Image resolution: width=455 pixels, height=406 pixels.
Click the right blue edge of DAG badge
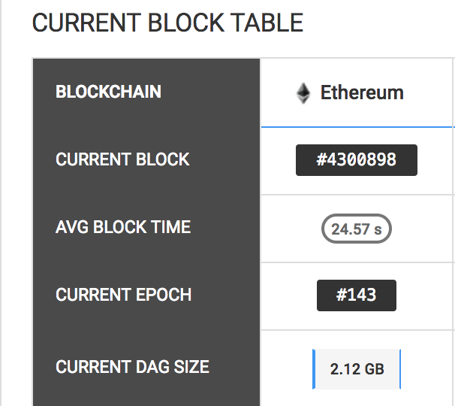pos(400,369)
